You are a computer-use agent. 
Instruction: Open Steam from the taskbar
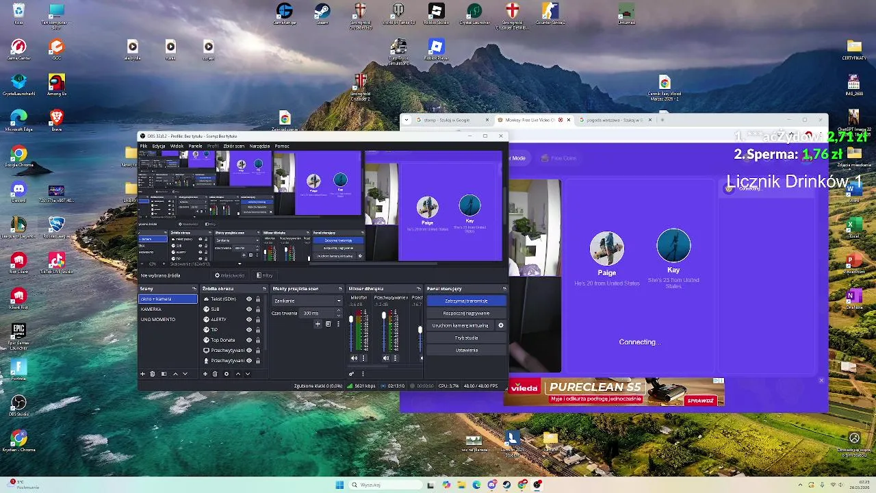506,485
